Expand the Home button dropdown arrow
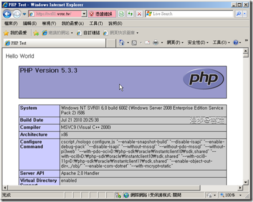 coord(128,43)
